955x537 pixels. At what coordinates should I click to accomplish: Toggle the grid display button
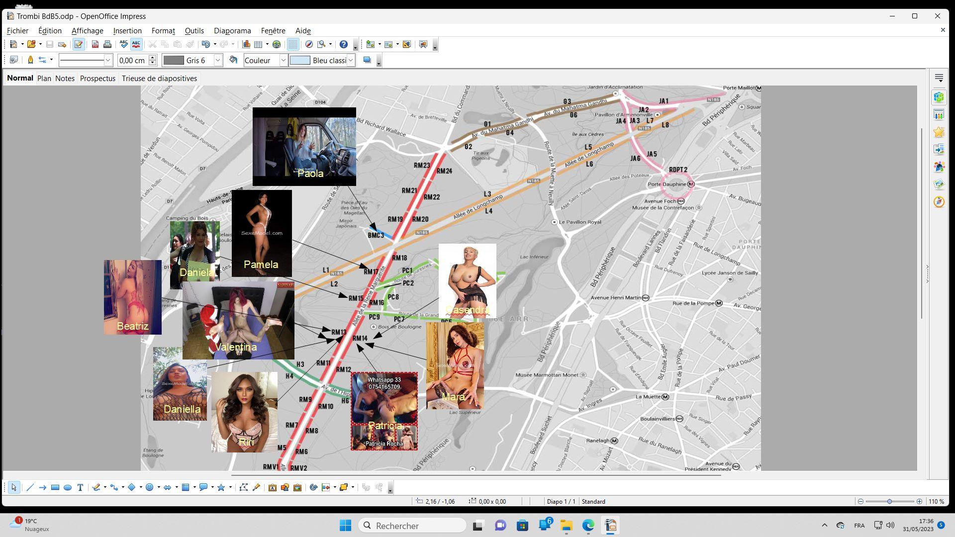click(x=293, y=45)
